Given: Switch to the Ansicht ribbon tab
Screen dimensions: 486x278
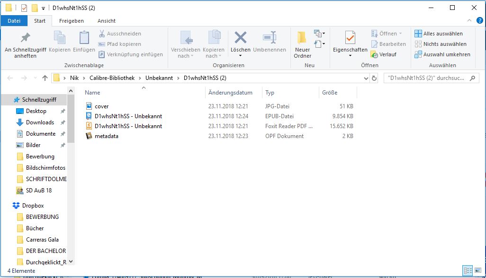Looking at the screenshot, I should (106, 21).
